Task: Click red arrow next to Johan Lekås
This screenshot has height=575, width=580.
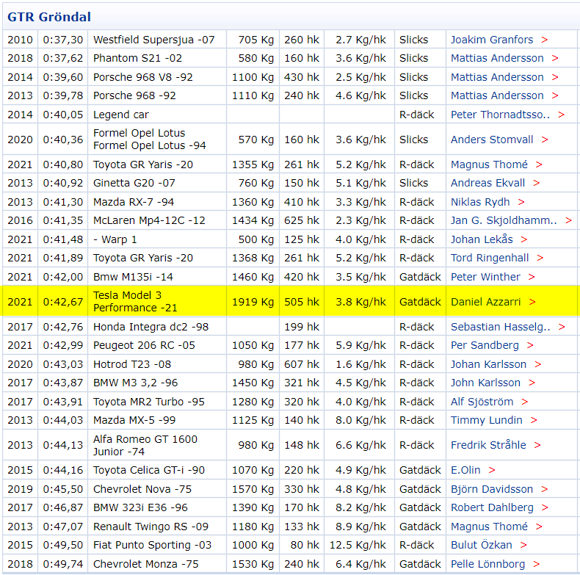Action: click(523, 239)
